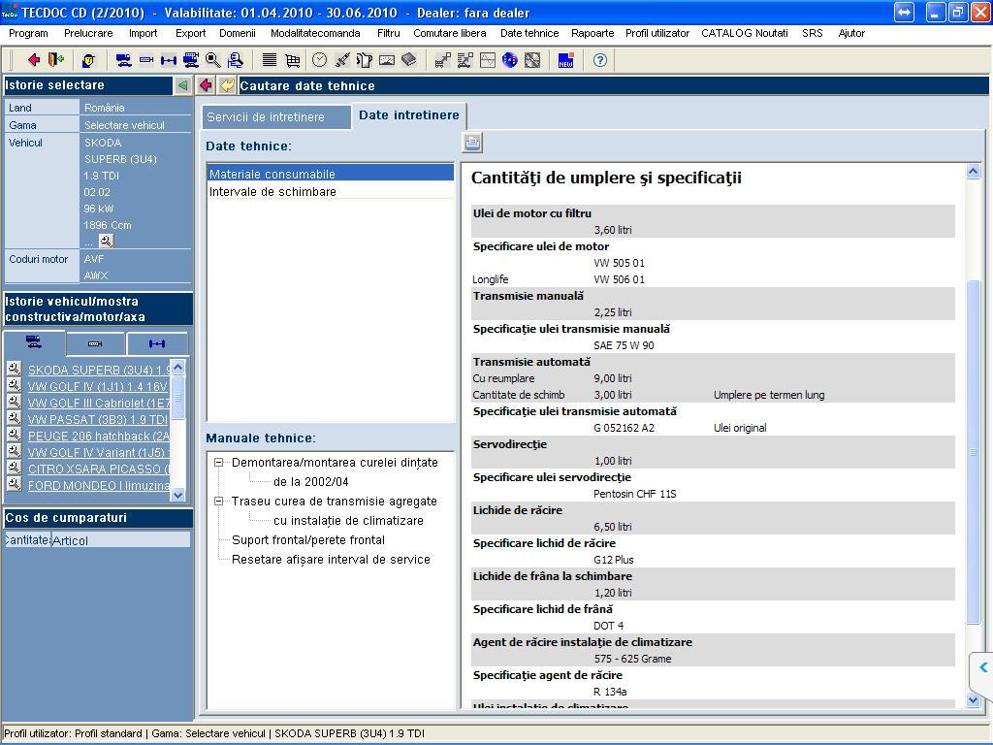Click the list lines icon in the toolbar
993x745 pixels.
point(270,60)
